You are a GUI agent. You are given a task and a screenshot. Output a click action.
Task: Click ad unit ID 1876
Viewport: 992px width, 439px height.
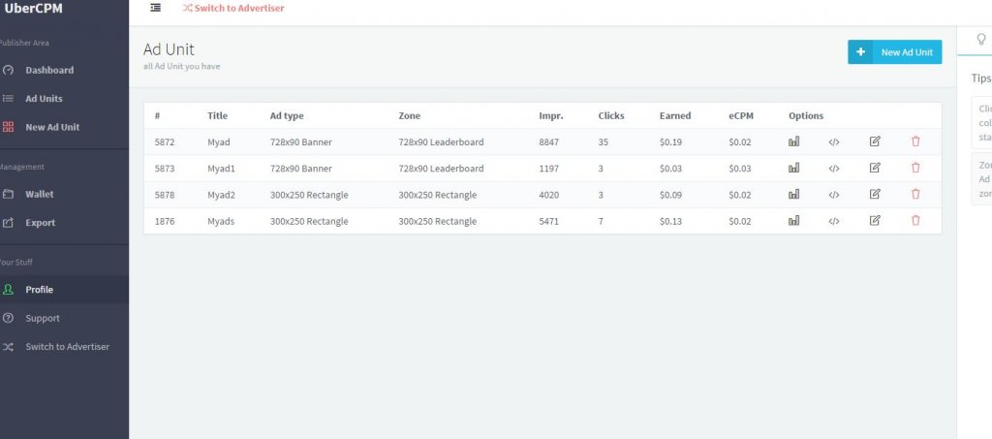165,221
